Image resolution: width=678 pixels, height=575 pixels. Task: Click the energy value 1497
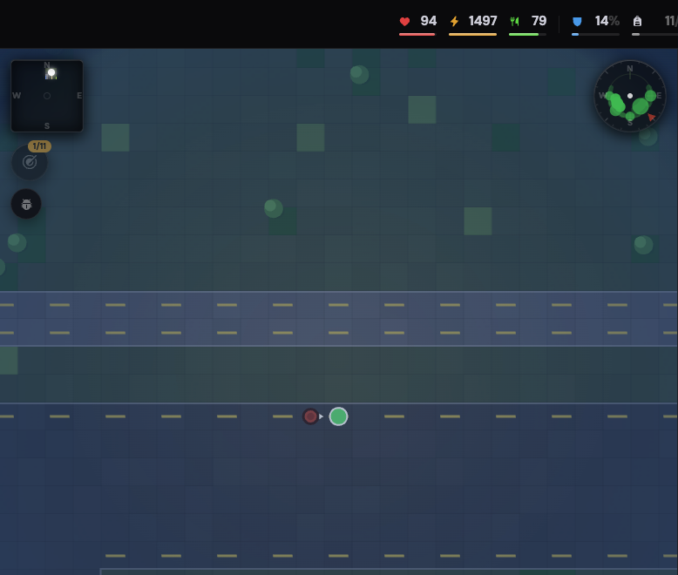[483, 21]
